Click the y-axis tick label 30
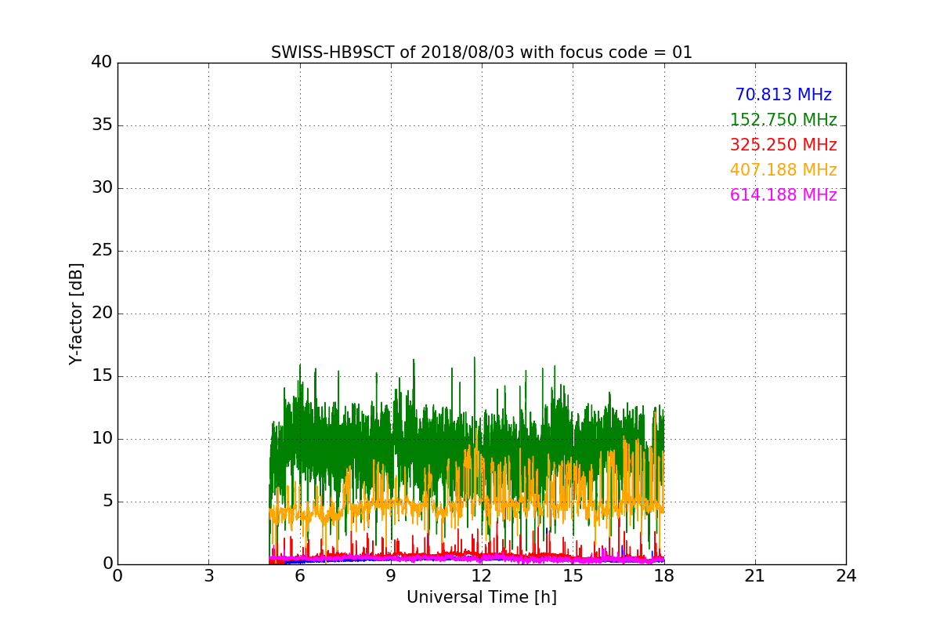The image size is (940, 627). [101, 188]
